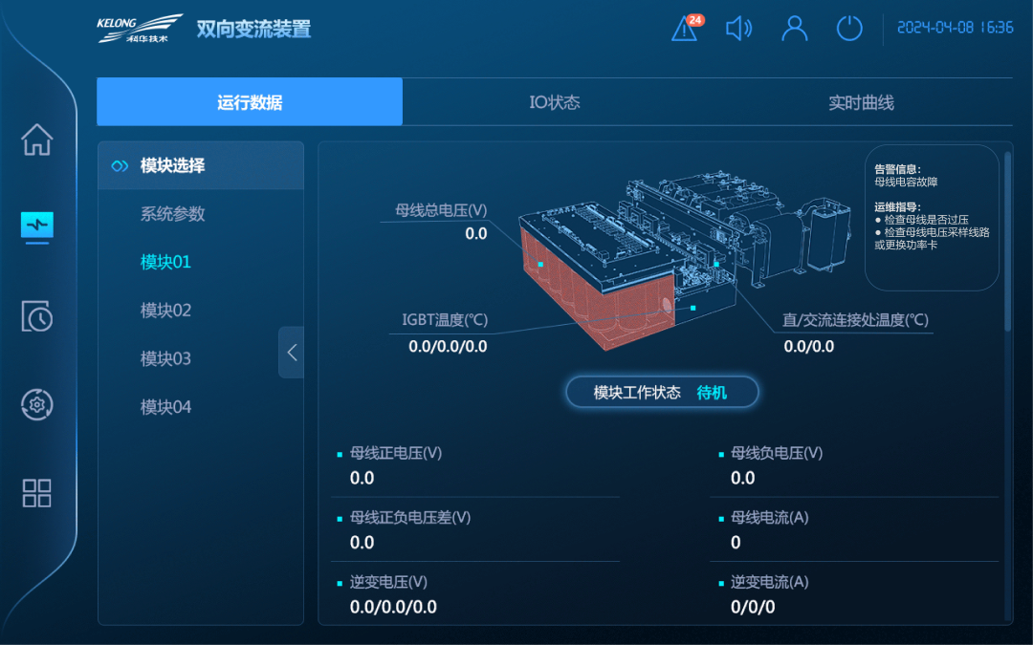Choose 模块03 from the module list

click(x=166, y=359)
